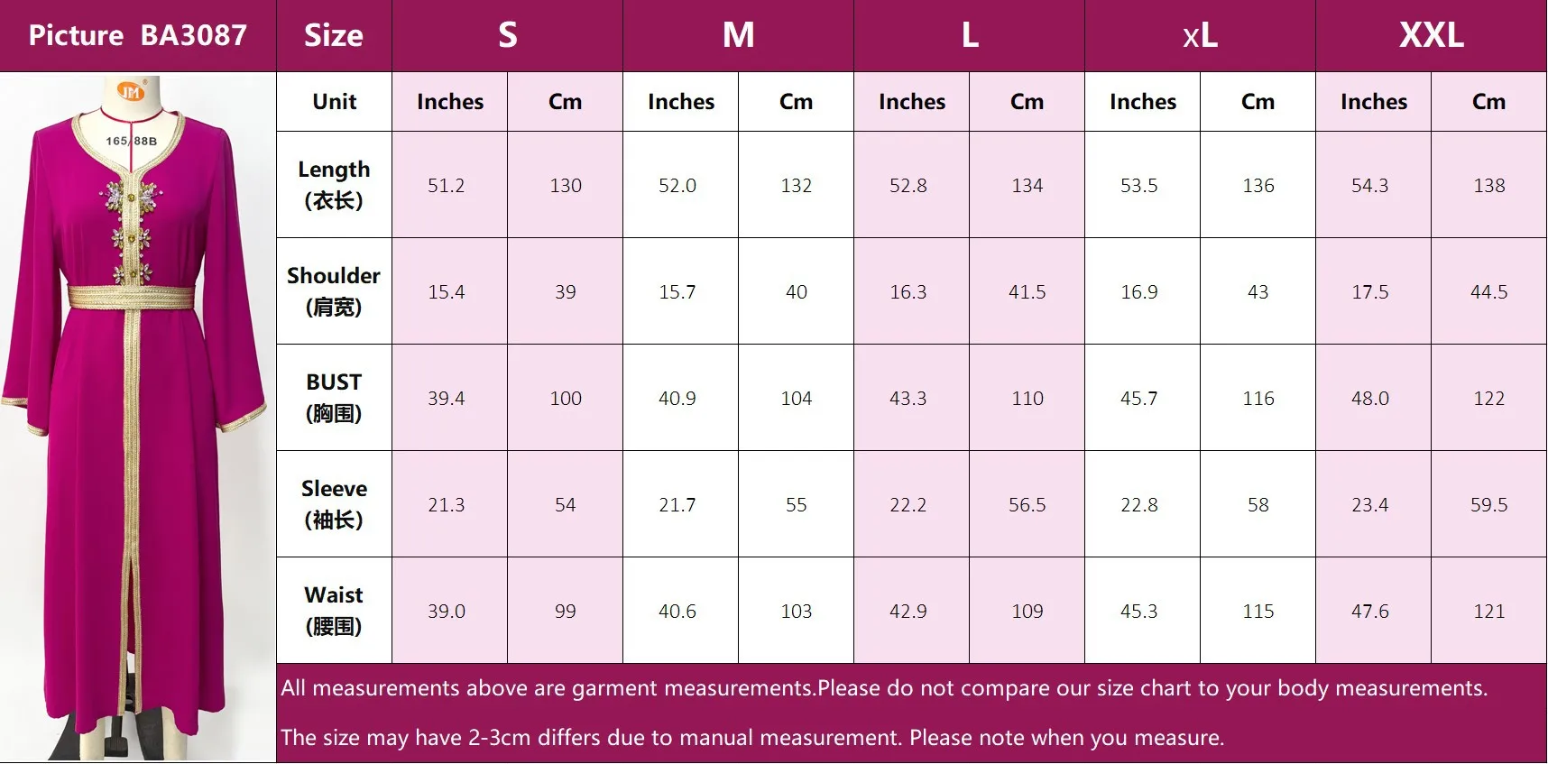
Task: Click the orange JM logo on the mannequin
Action: [x=132, y=91]
